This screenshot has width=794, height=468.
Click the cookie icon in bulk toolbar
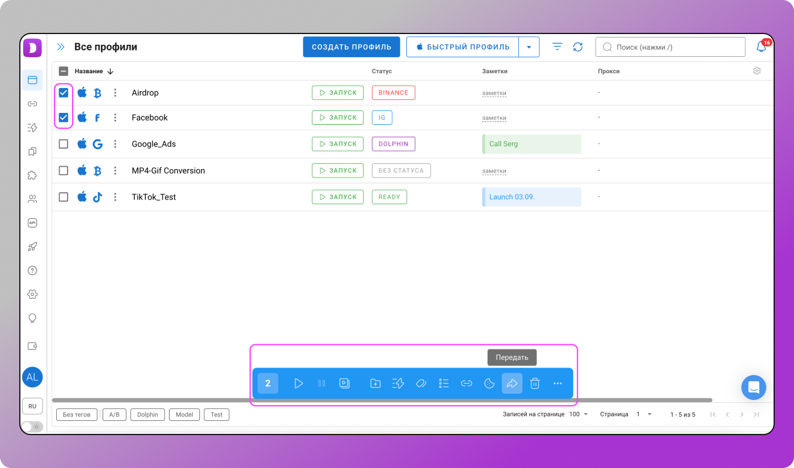[489, 383]
